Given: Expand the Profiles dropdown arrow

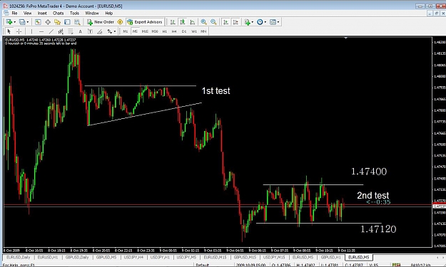Looking at the screenshot, I should [x=27, y=22].
